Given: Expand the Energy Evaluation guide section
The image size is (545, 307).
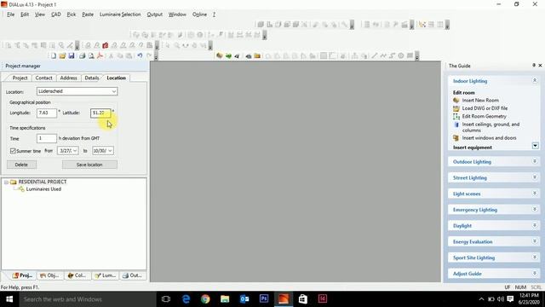Looking at the screenshot, I should click(535, 241).
